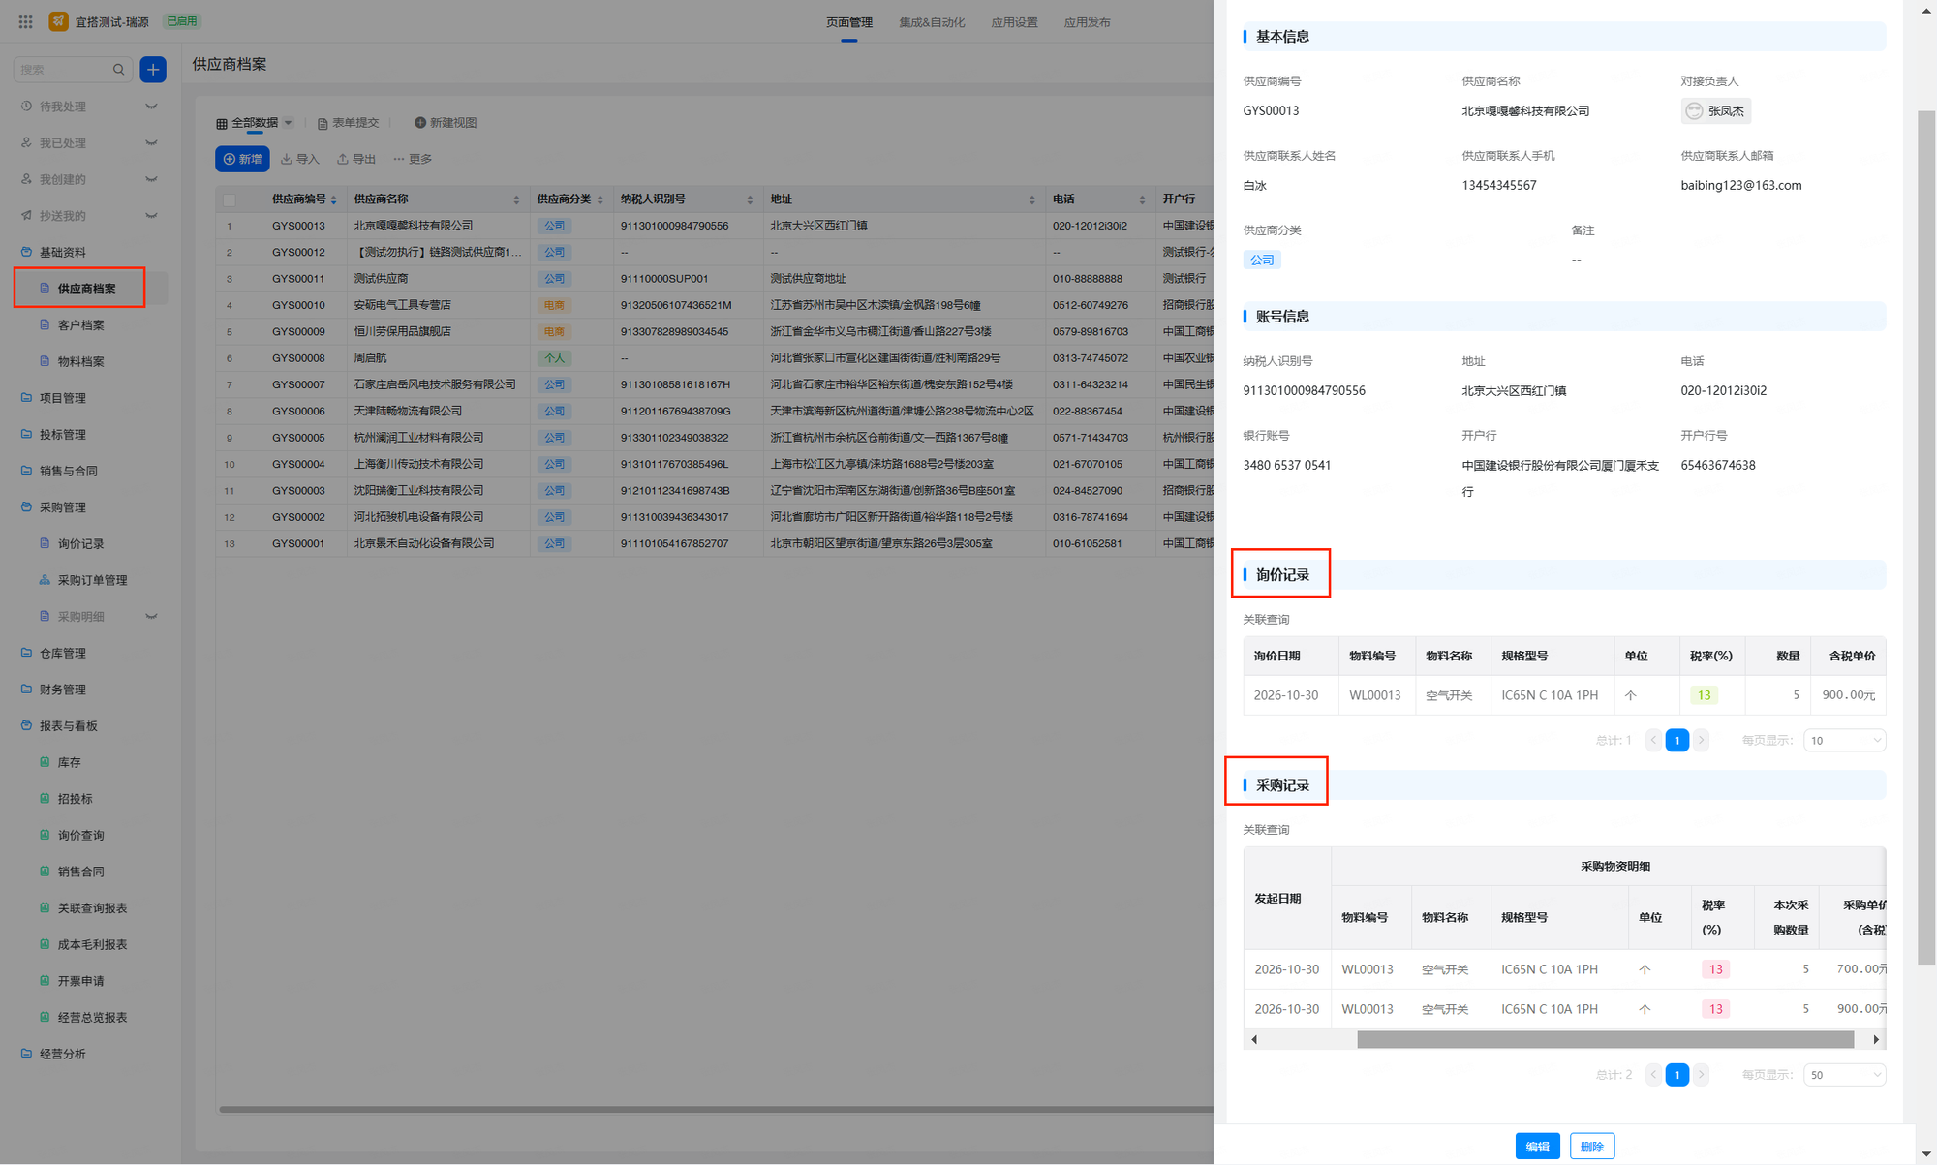Select row GYS00010 安砺电气工具专营店
1937x1165 pixels.
[x=715, y=305]
